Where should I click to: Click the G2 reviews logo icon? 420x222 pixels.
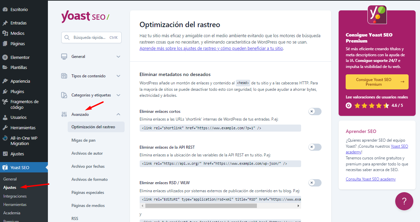point(349,105)
